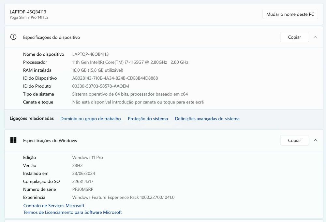Select the serial number PF30MSRP
326x222 pixels.
[x=82, y=189]
